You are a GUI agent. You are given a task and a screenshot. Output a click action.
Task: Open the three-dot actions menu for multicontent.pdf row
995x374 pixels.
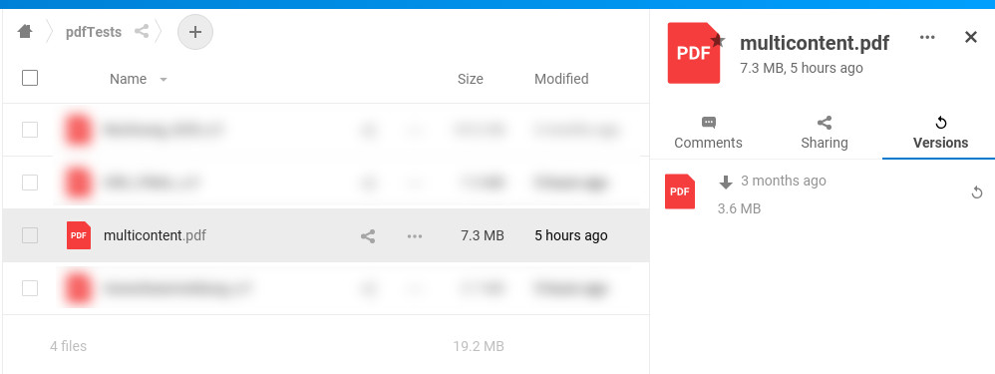[x=415, y=236]
